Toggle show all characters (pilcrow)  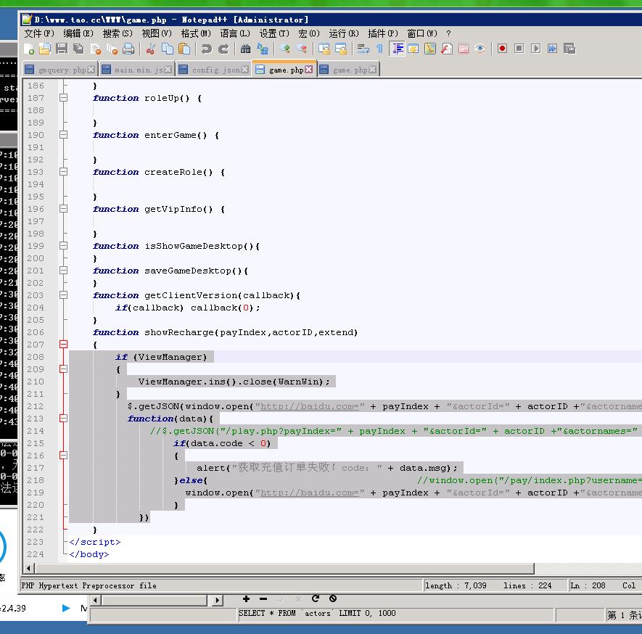379,49
